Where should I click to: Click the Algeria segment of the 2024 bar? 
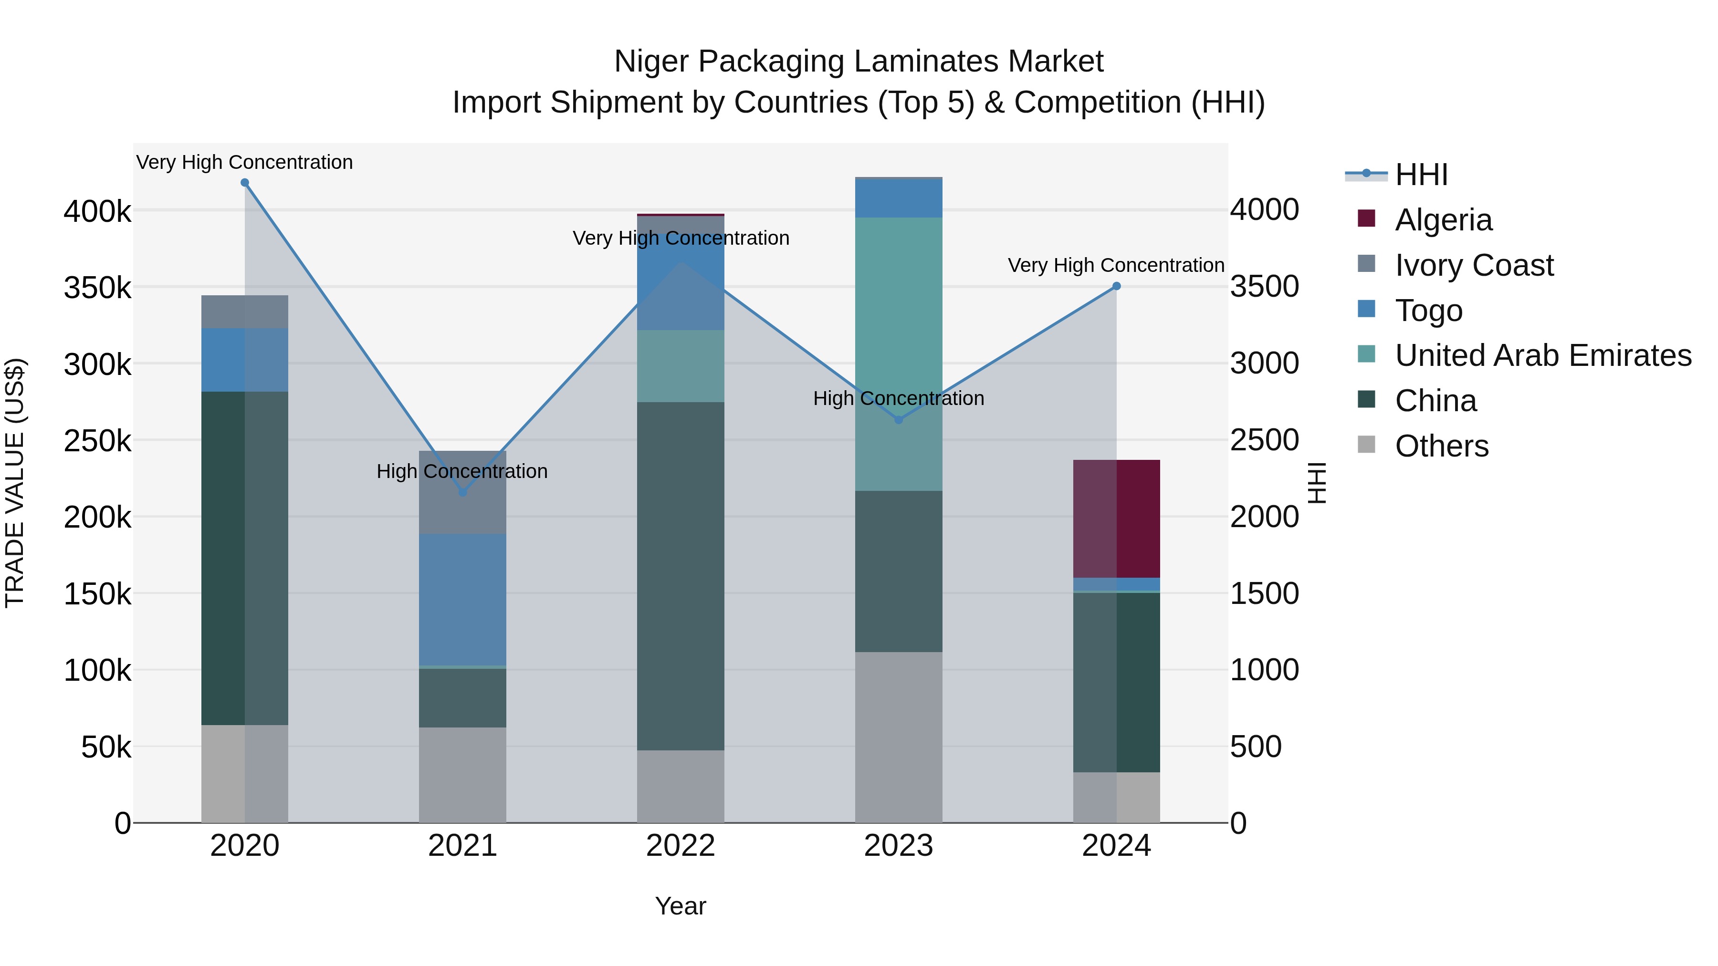pyautogui.click(x=1116, y=519)
